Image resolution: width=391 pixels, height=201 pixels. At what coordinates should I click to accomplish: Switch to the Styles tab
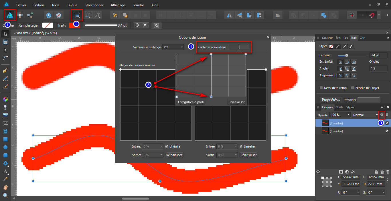[350, 107]
